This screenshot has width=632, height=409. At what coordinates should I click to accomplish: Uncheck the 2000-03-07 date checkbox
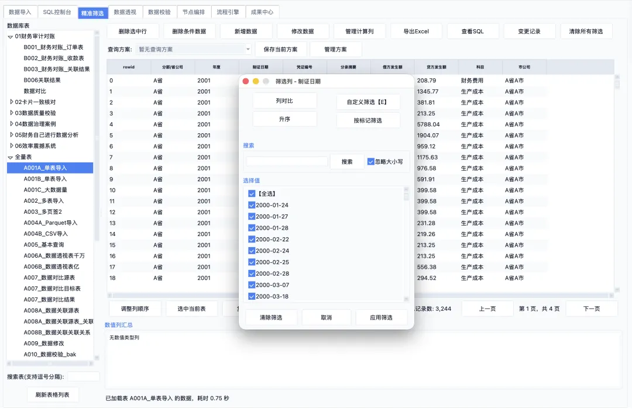point(252,285)
